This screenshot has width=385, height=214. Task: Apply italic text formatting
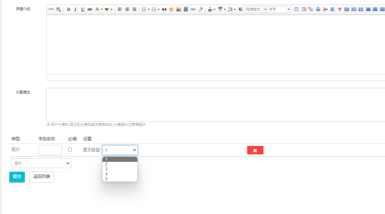75,9
